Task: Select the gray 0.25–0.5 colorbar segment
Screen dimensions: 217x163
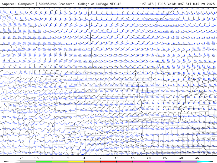Action: (28, 162)
